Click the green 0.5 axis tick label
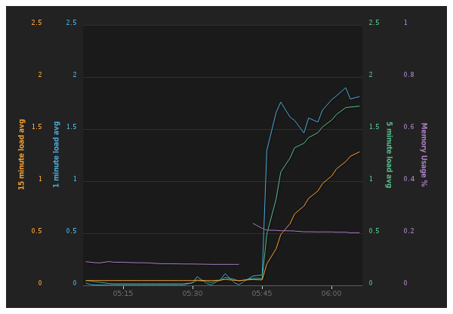The height and width of the screenshot is (314, 453). pyautogui.click(x=374, y=231)
